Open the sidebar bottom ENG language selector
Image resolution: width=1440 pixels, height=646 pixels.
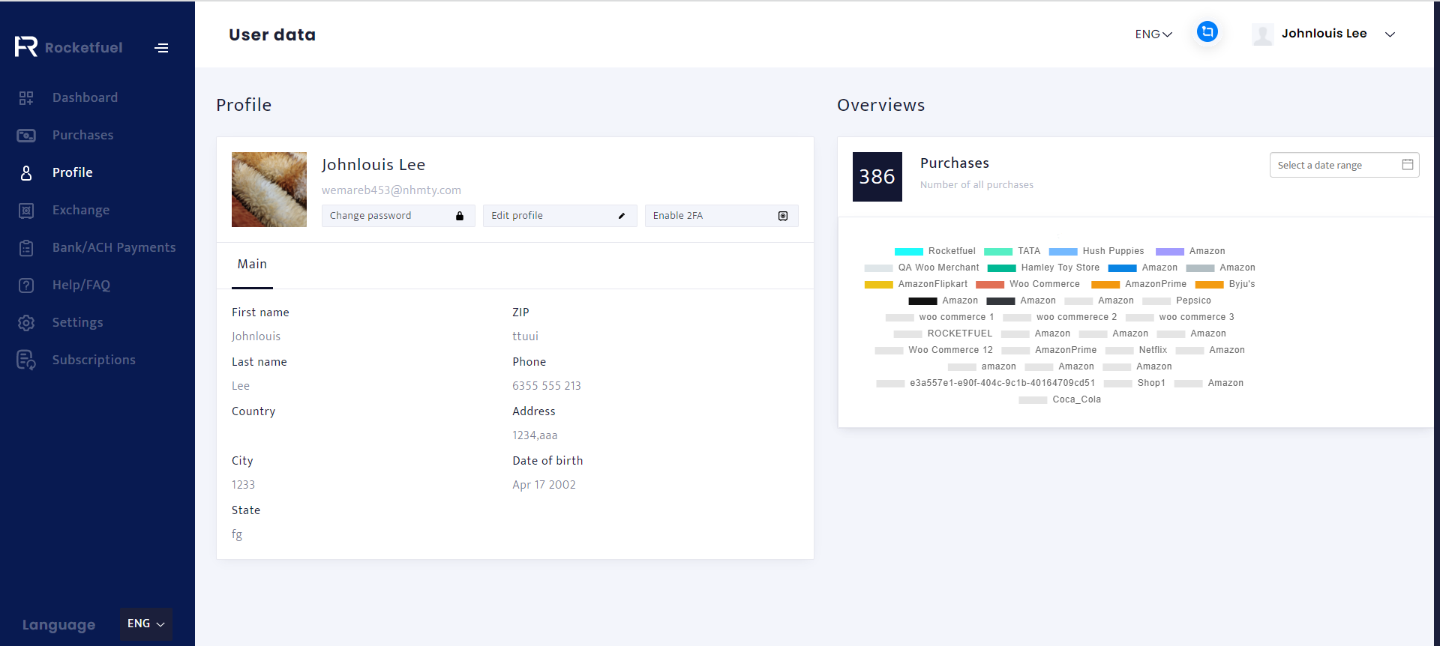[145, 624]
